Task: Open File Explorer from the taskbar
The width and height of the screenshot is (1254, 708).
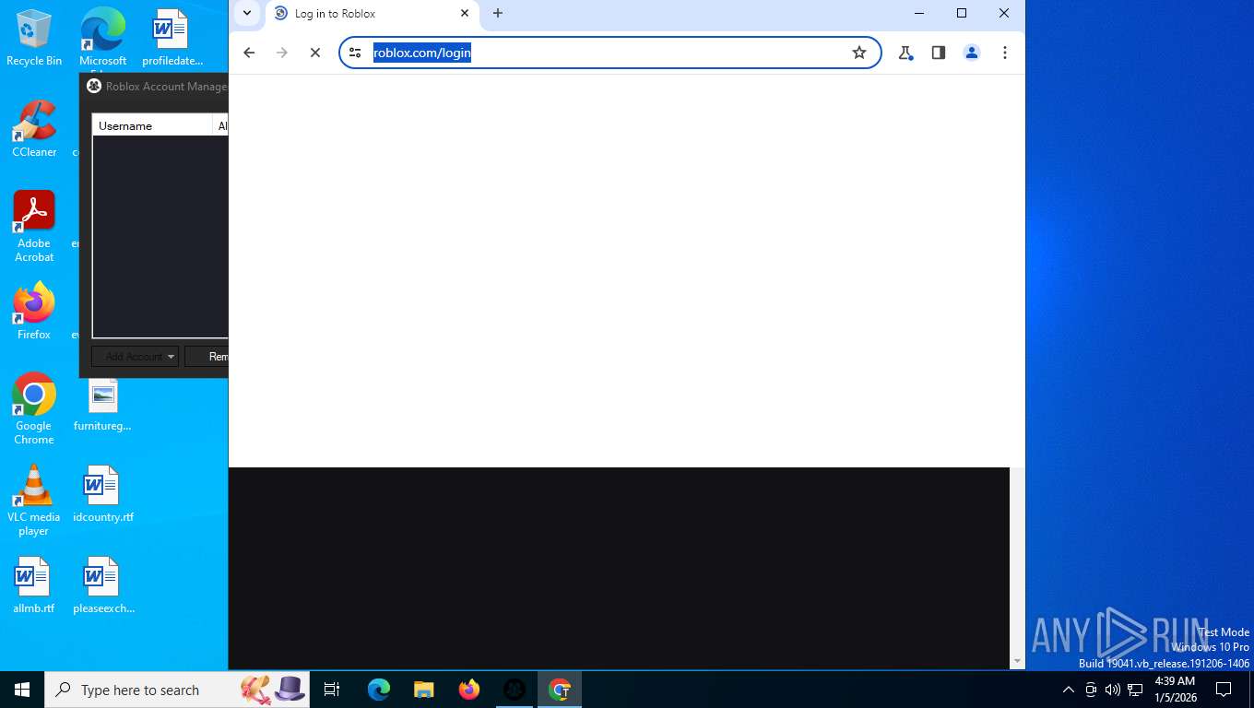Action: coord(424,690)
